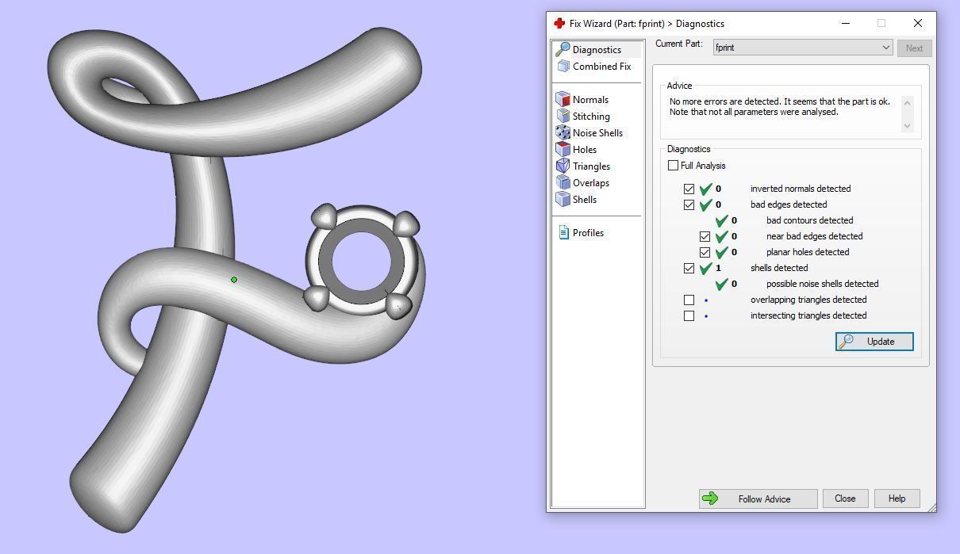Screen dimensions: 960x554
Task: Open the Holes fix page
Action: pyautogui.click(x=585, y=150)
